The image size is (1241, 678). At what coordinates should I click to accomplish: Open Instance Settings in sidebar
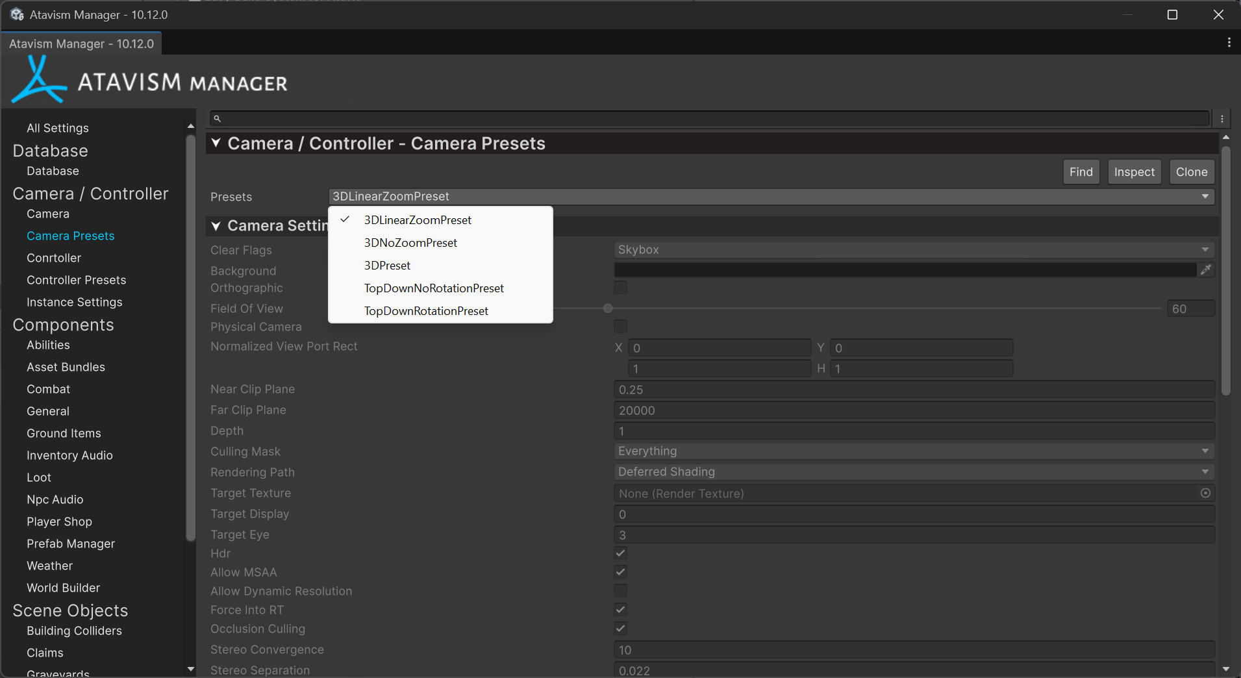pos(74,302)
